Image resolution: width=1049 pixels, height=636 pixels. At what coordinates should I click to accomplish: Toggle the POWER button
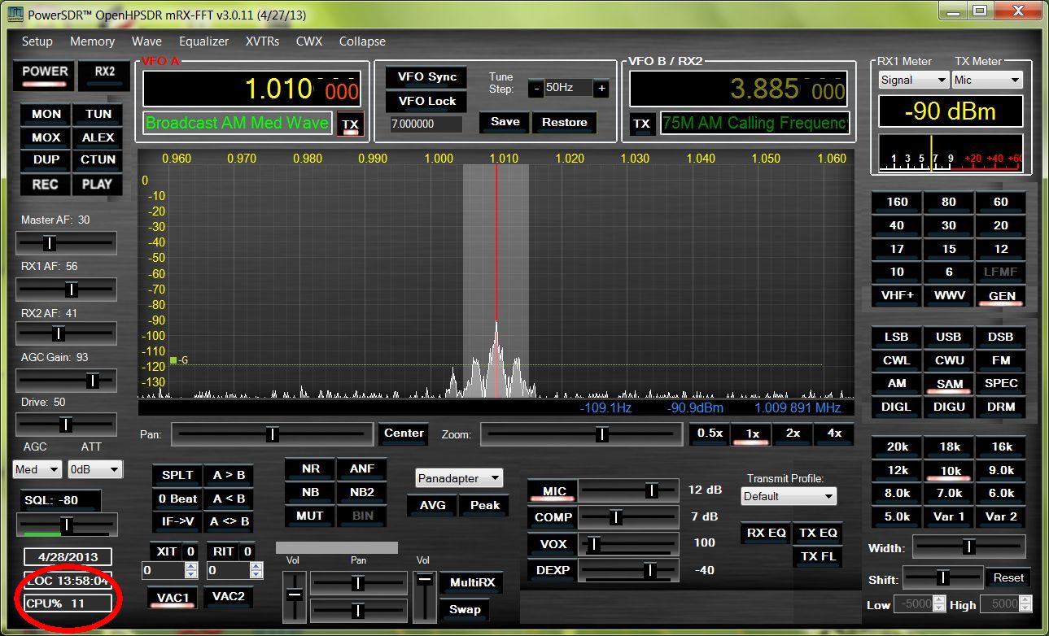pos(45,72)
